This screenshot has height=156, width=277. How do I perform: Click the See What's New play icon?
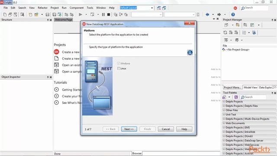pyautogui.click(x=56, y=102)
